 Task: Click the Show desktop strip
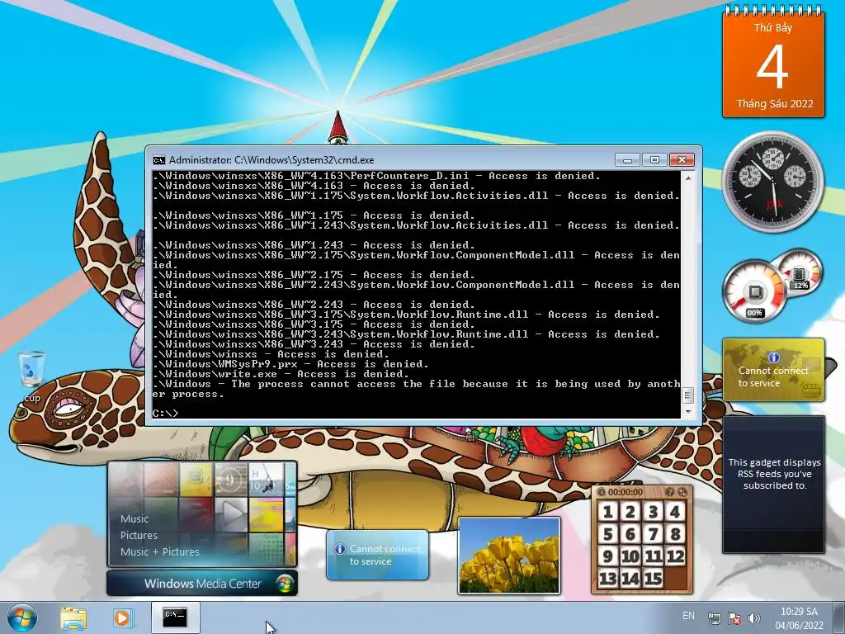click(x=840, y=618)
